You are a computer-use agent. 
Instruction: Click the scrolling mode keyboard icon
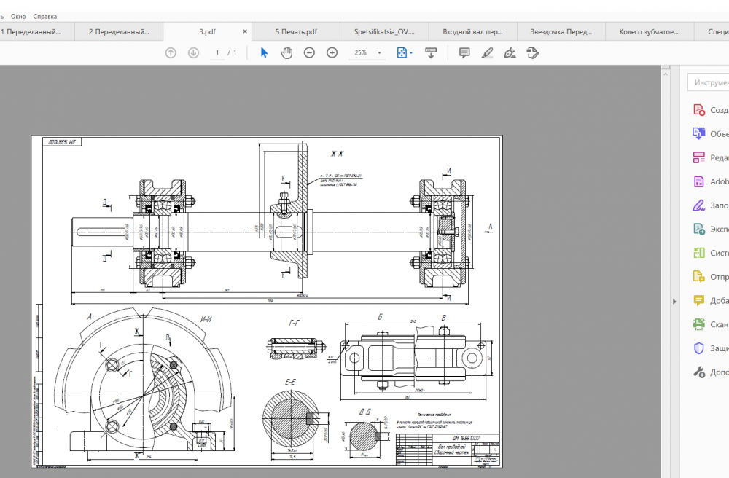[x=430, y=52]
